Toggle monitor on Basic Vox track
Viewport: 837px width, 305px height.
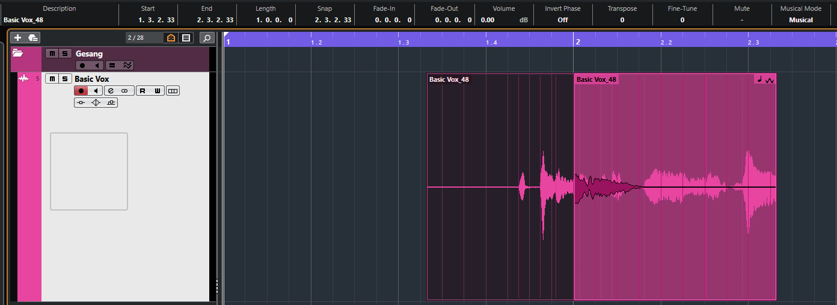tap(96, 91)
